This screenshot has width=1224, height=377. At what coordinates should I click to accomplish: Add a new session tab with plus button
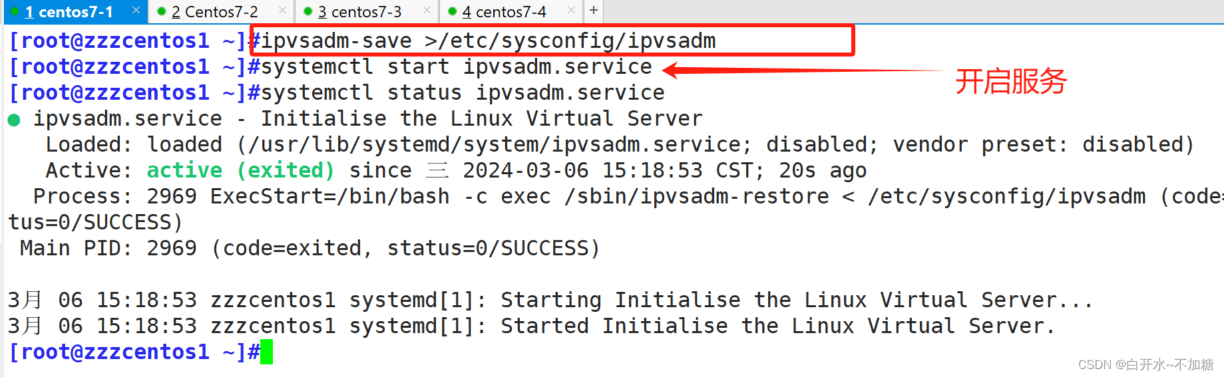594,11
